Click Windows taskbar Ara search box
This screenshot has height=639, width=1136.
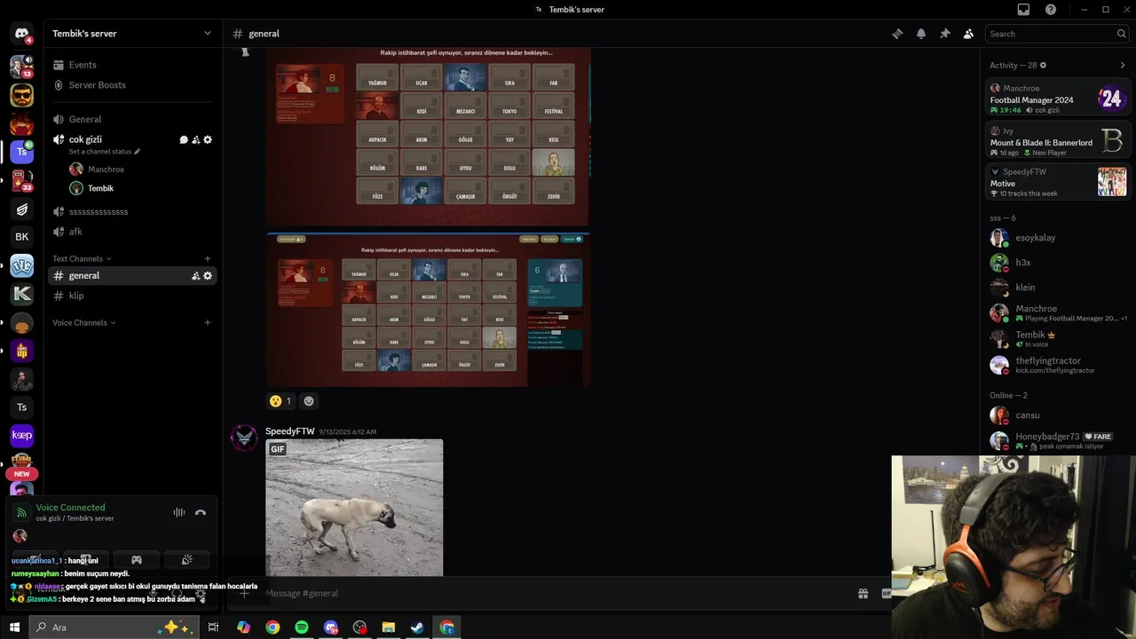coord(114,627)
